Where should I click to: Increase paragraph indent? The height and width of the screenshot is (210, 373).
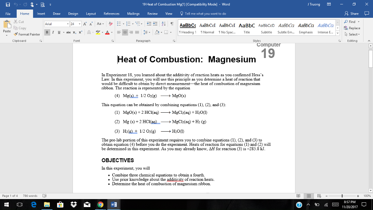click(x=155, y=24)
